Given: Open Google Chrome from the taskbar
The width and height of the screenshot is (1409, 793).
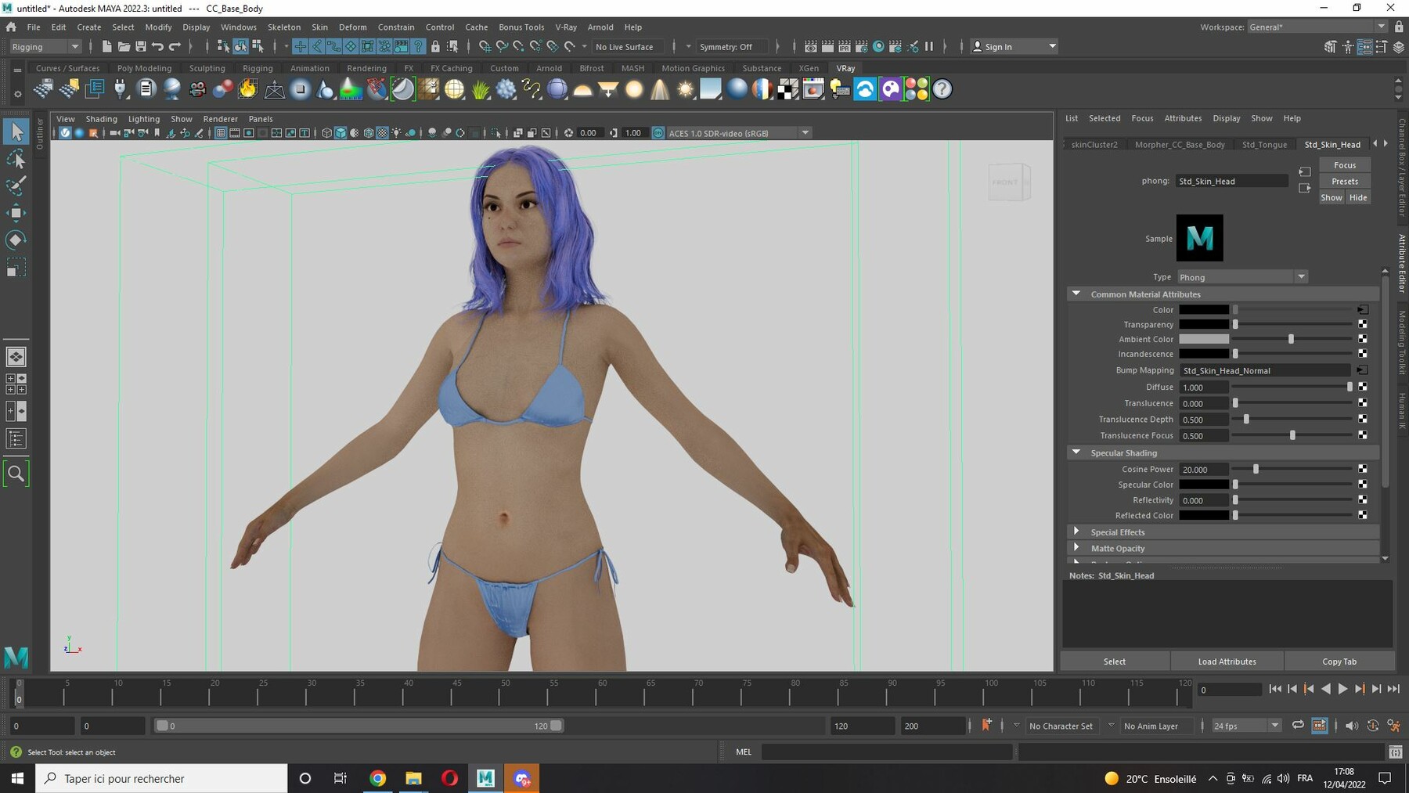Looking at the screenshot, I should click(378, 778).
